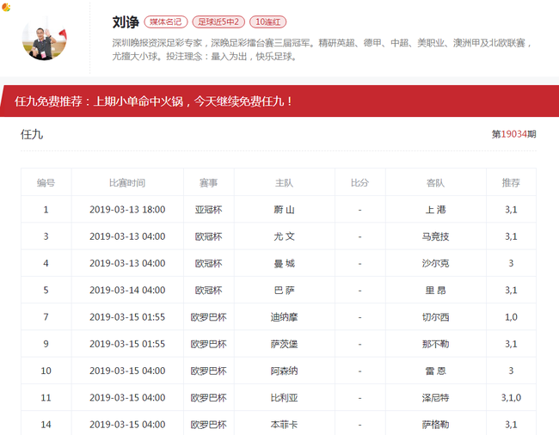Open 刘诤's profile avatar photo
The width and height of the screenshot is (559, 435).
pyautogui.click(x=45, y=39)
